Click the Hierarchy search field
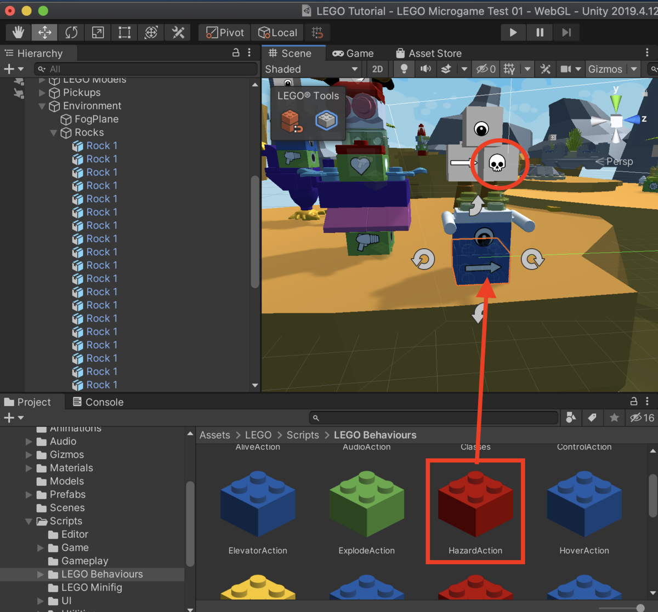Viewport: 658px width, 612px height. click(145, 69)
